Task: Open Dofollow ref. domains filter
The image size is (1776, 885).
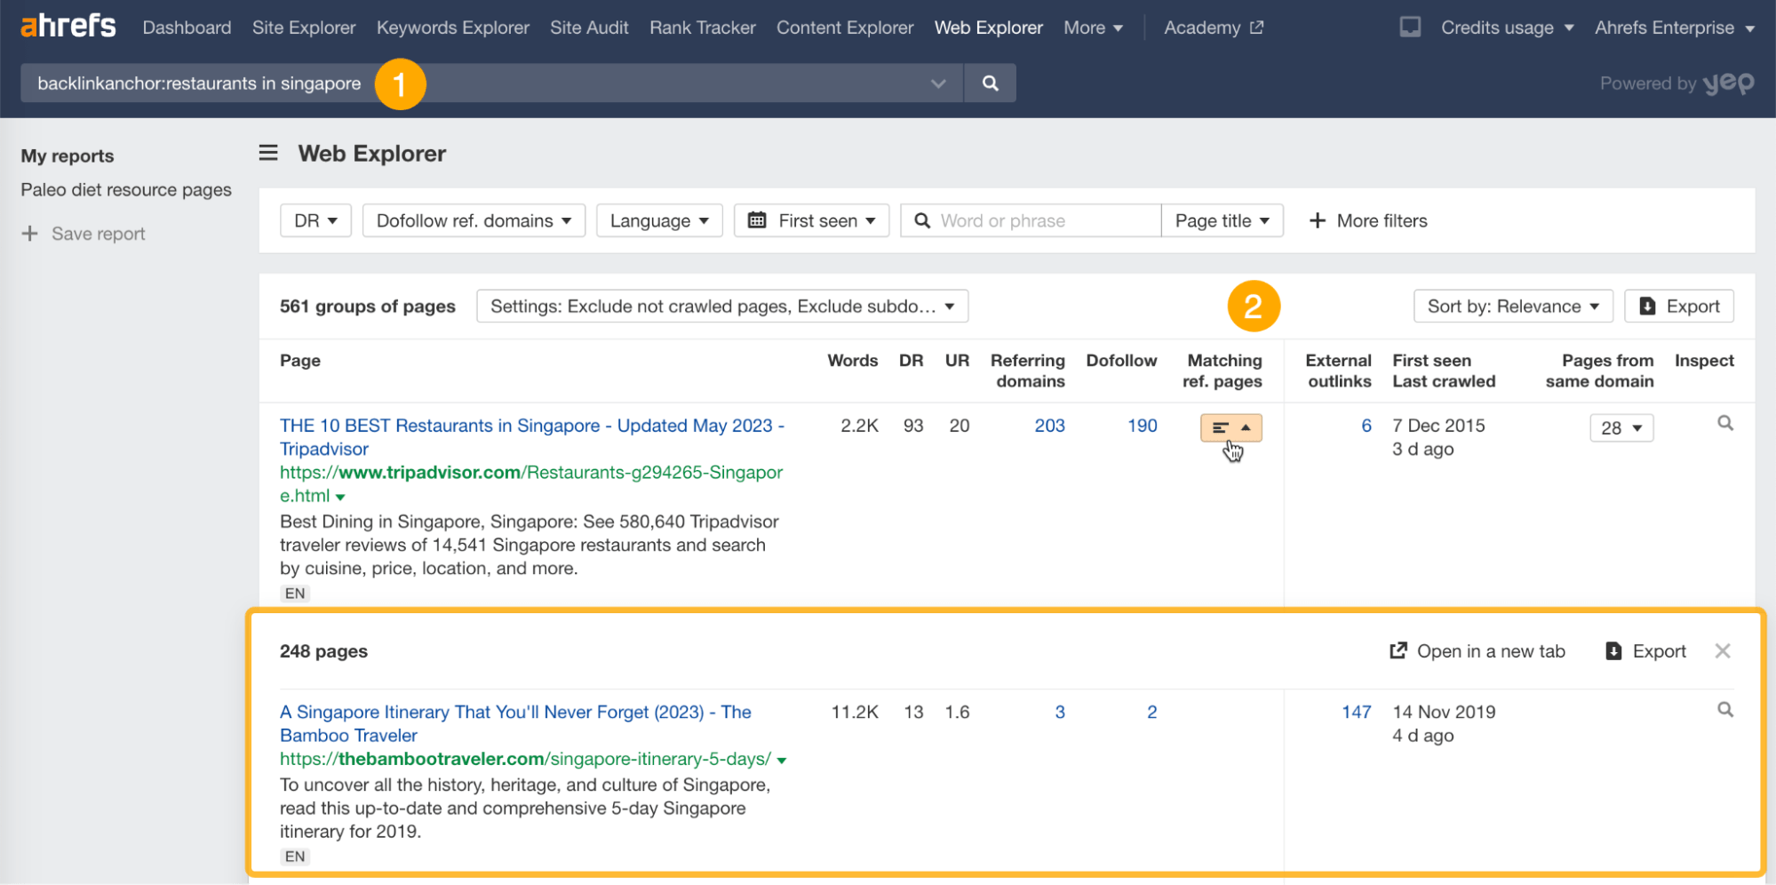Action: coord(474,220)
